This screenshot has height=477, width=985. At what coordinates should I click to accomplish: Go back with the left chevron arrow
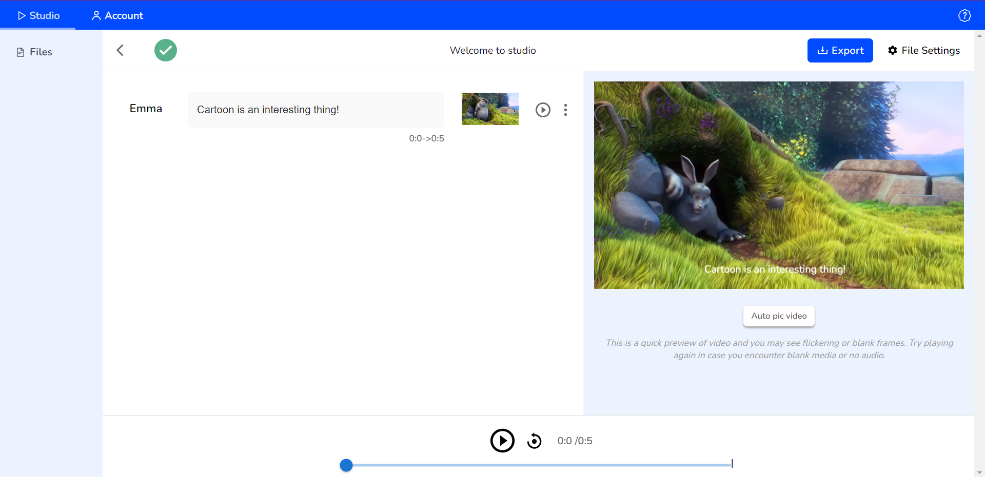[x=120, y=50]
